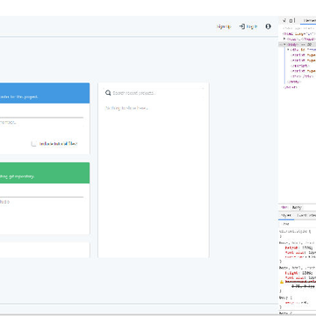The width and height of the screenshot is (316, 316).
Task: Expand the head node in DOM tree
Action: (x=284, y=39)
